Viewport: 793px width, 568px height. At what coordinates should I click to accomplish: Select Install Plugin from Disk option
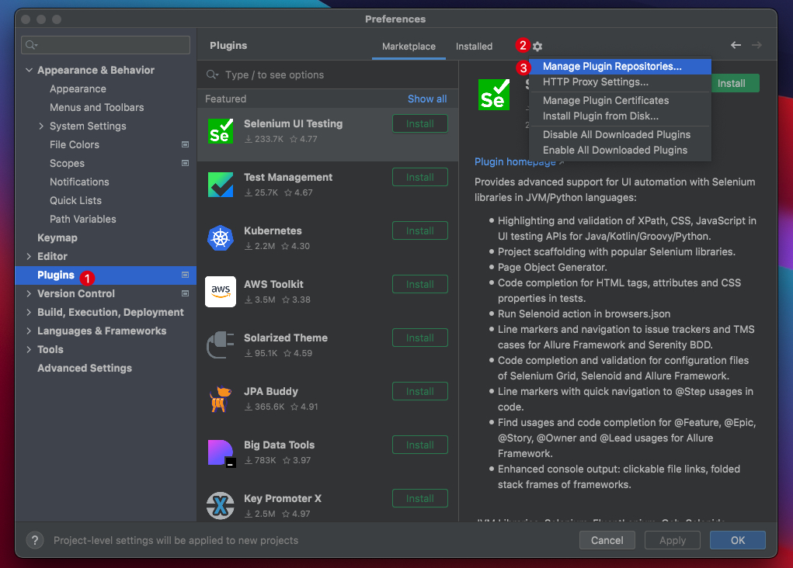click(x=600, y=116)
